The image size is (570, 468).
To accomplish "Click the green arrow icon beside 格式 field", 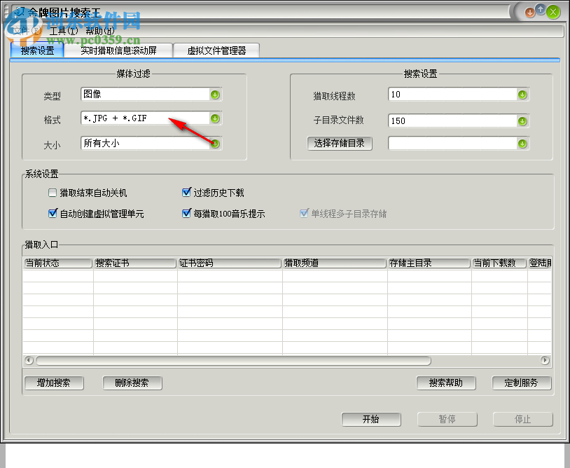I will pyautogui.click(x=215, y=118).
